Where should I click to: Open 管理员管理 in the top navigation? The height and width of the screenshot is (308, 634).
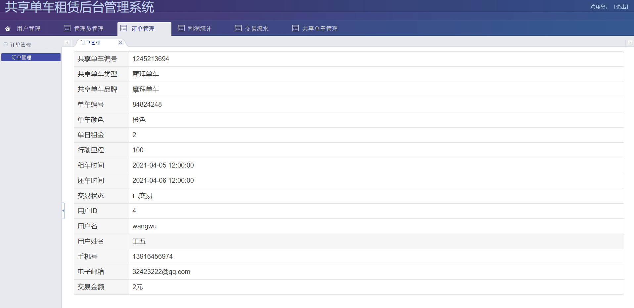(x=89, y=29)
